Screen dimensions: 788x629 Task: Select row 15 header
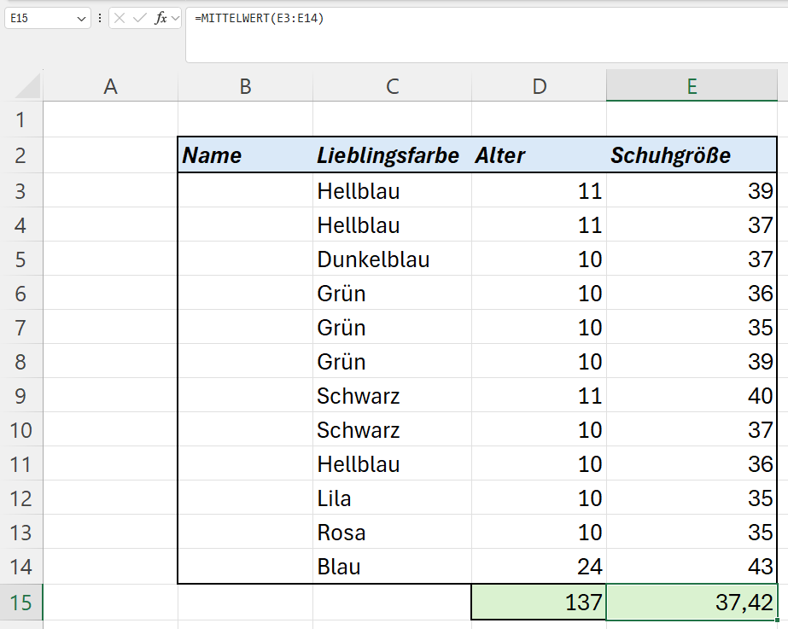(x=20, y=603)
